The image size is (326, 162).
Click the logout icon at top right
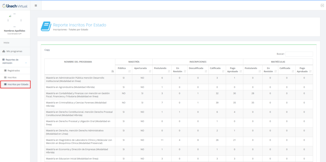coord(322,6)
